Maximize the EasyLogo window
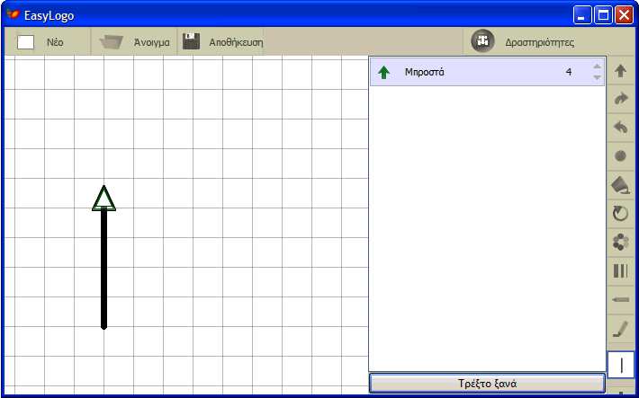This screenshot has height=398, width=639. point(603,16)
